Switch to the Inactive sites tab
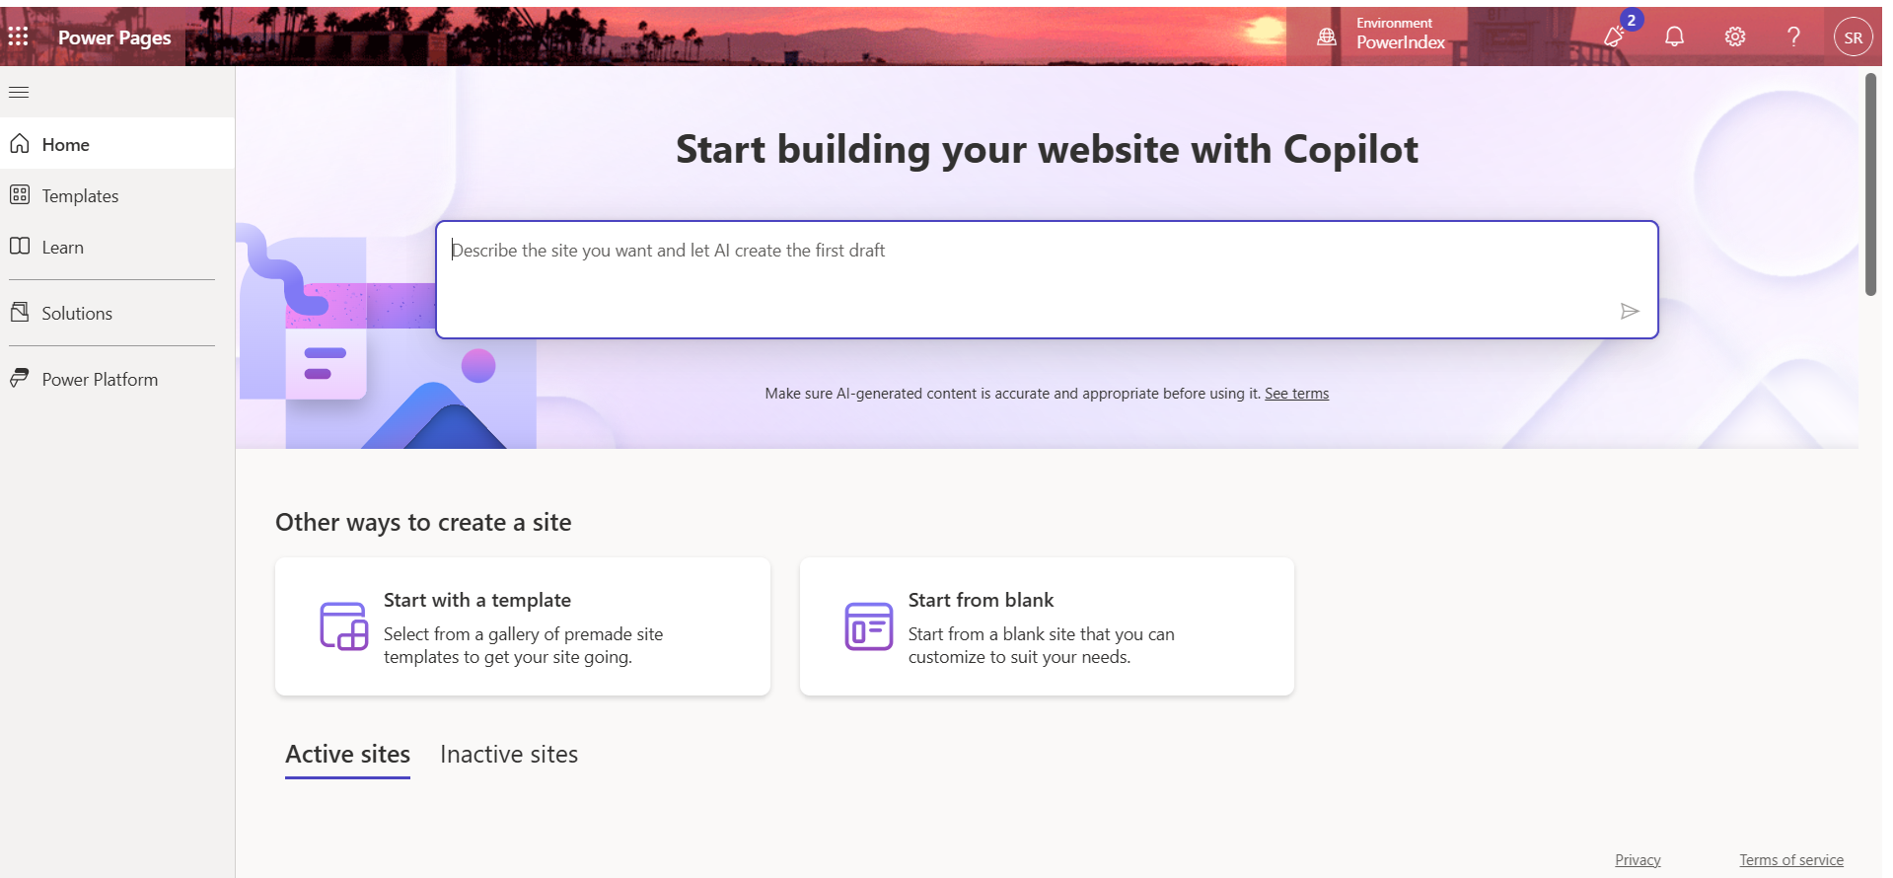Viewport: 1893px width, 878px height. (509, 755)
